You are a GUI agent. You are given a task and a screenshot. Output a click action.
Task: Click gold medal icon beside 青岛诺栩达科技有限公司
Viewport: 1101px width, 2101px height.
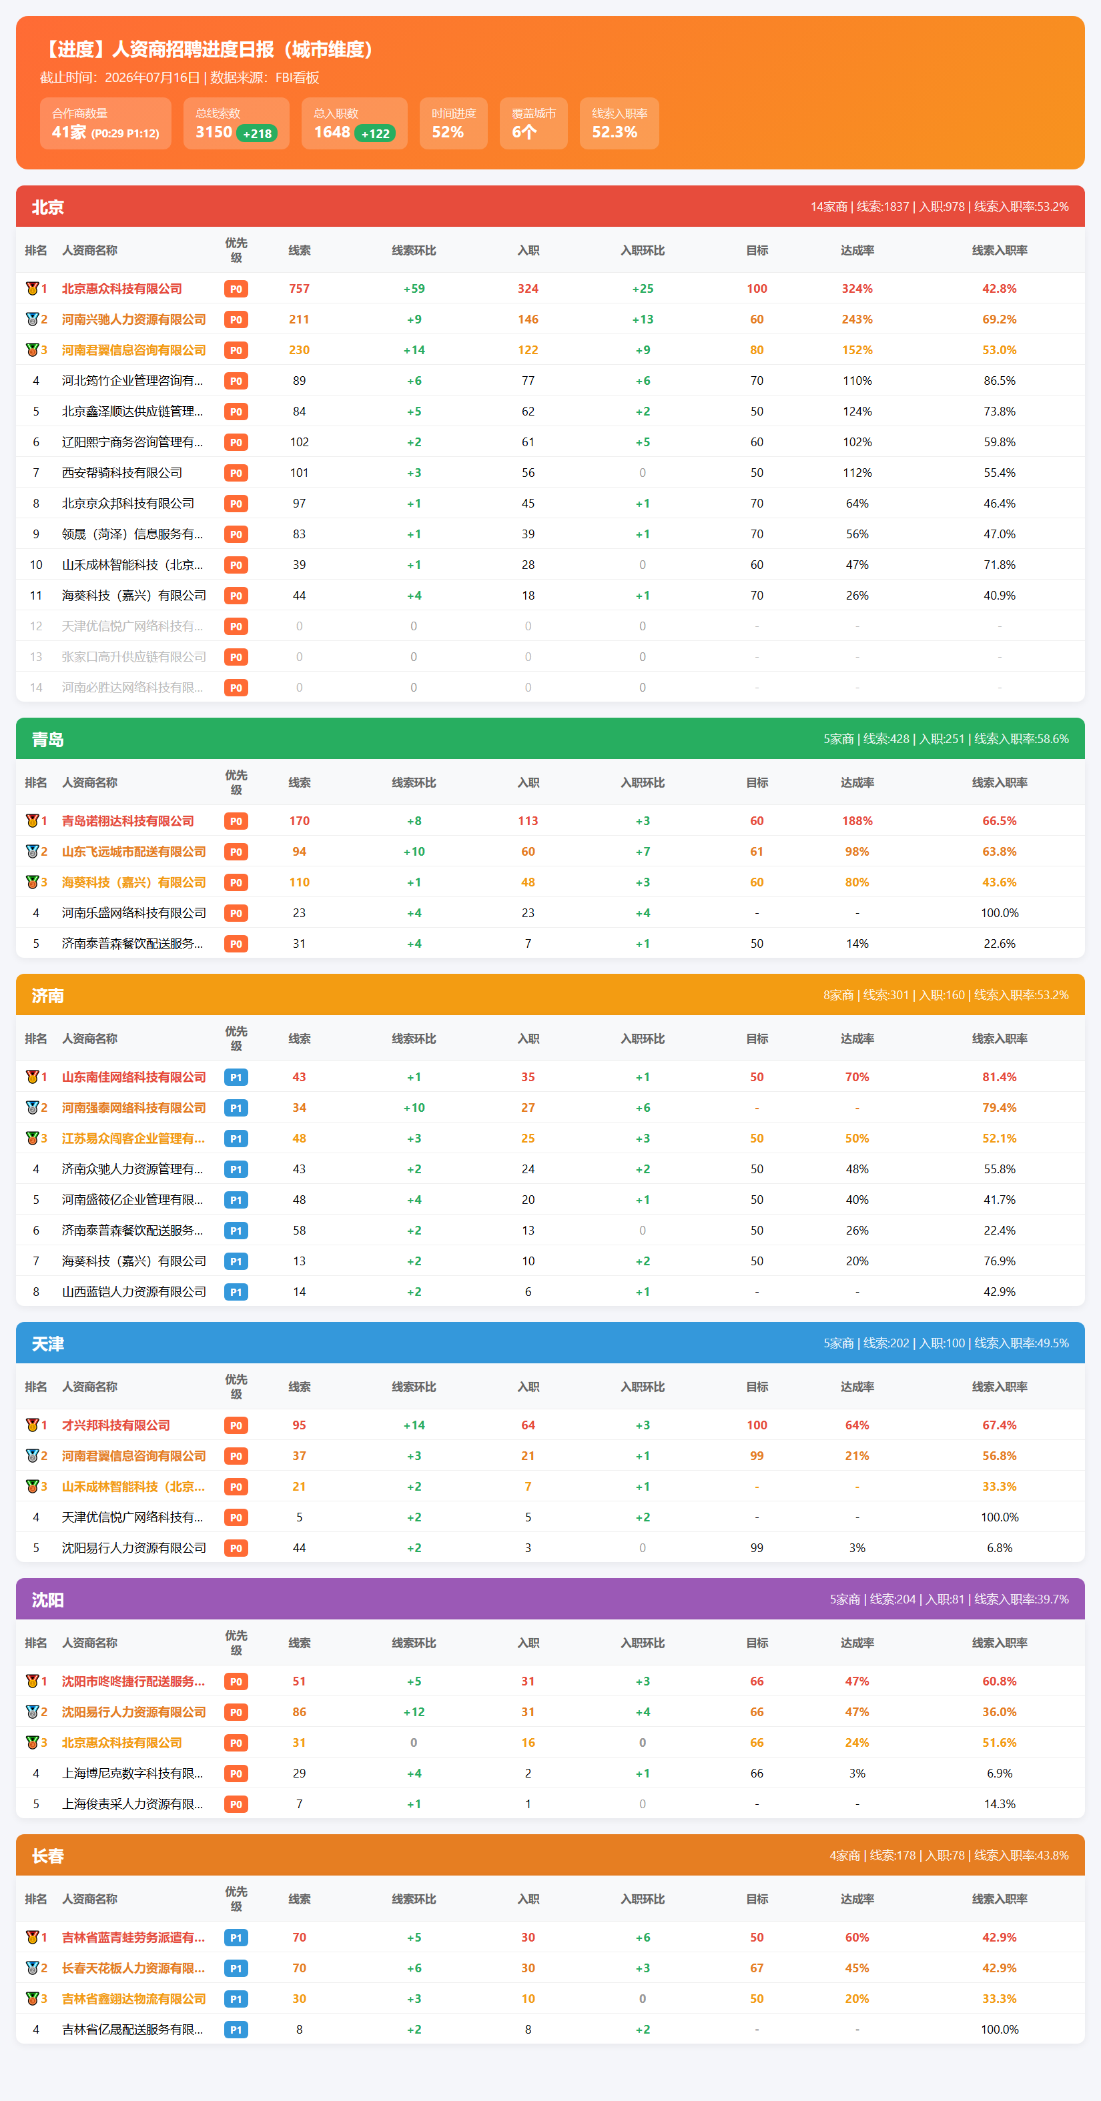32,821
